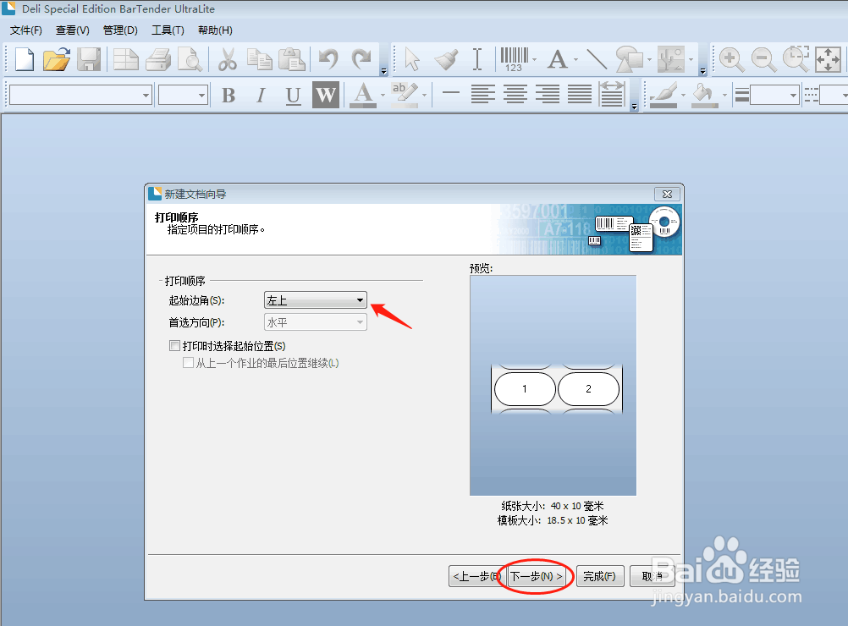The width and height of the screenshot is (848, 626).
Task: Select the Barcode tool
Action: tap(514, 59)
